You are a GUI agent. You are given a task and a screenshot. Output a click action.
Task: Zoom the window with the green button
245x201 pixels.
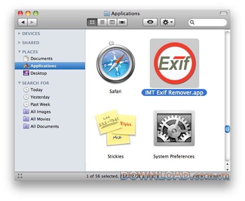[x=36, y=13]
